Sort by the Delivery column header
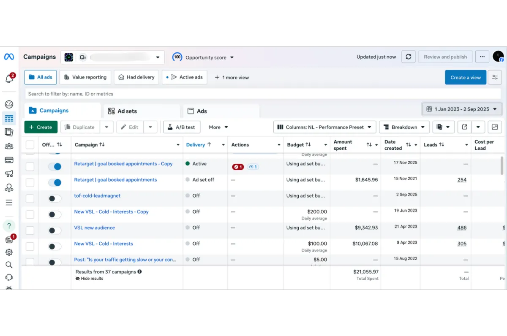This screenshot has width=507, height=336. [x=198, y=145]
